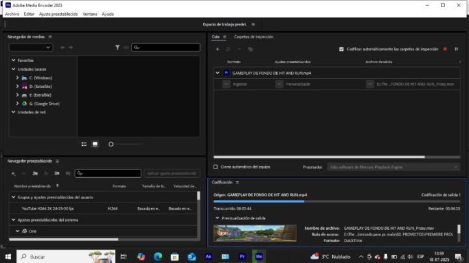469x263 pixels.
Task: Switch to Carpetas de inspección tab
Action: 253,37
